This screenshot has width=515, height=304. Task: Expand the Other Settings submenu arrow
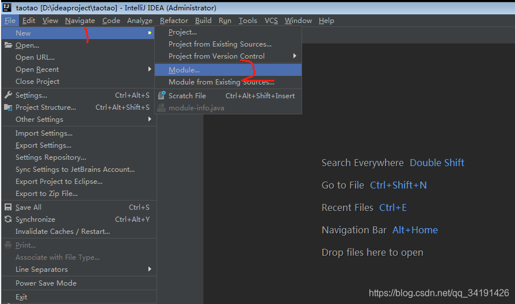pos(150,119)
